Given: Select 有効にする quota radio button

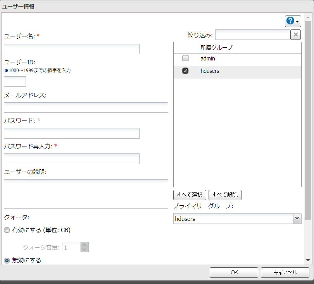Looking at the screenshot, I should click(x=7, y=230).
